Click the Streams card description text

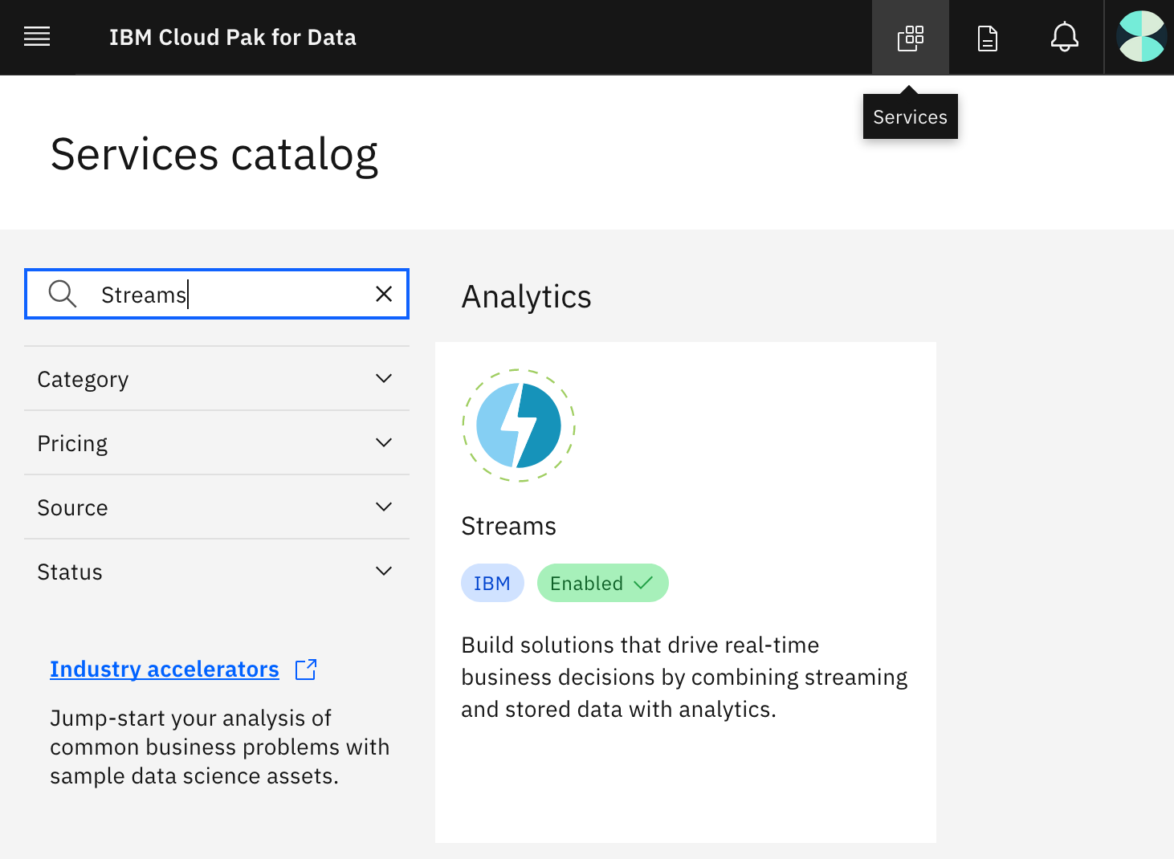click(684, 678)
